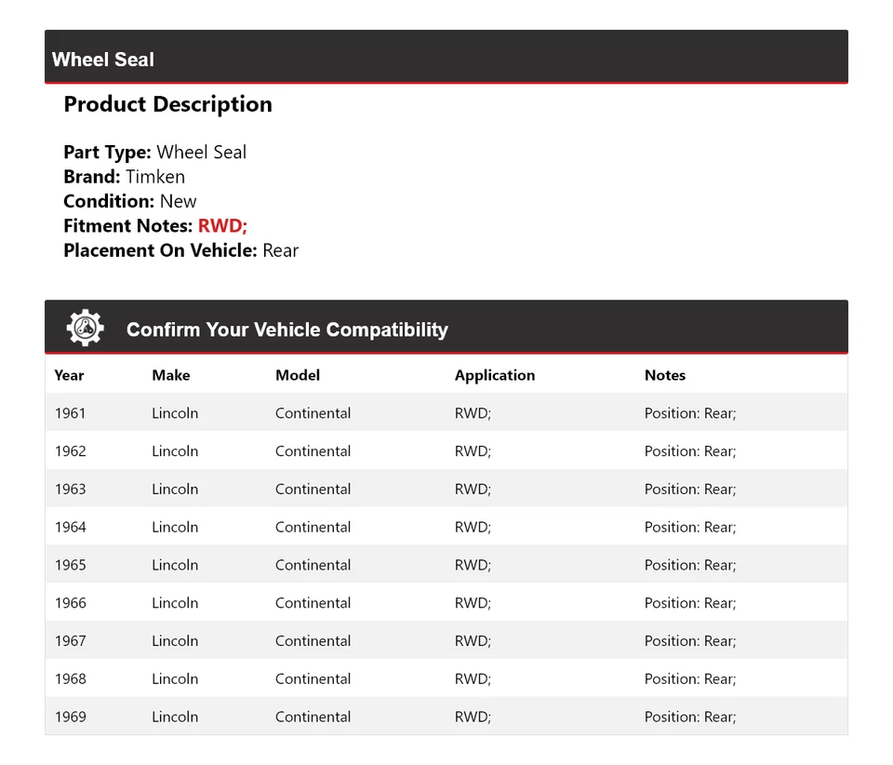This screenshot has width=893, height=765.
Task: Click the Product Description heading
Action: [167, 104]
